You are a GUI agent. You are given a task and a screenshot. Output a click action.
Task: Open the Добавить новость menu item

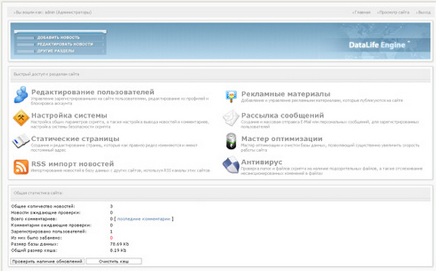pyautogui.click(x=59, y=38)
